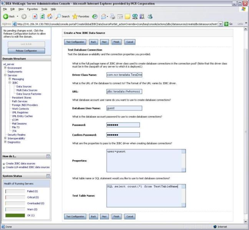Click the Confirm Password field

pyautogui.click(x=123, y=135)
